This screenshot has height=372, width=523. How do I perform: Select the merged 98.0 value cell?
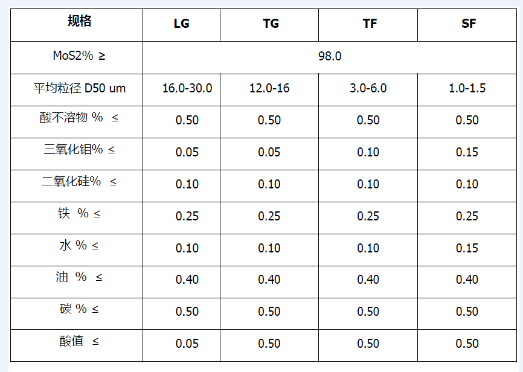[330, 56]
